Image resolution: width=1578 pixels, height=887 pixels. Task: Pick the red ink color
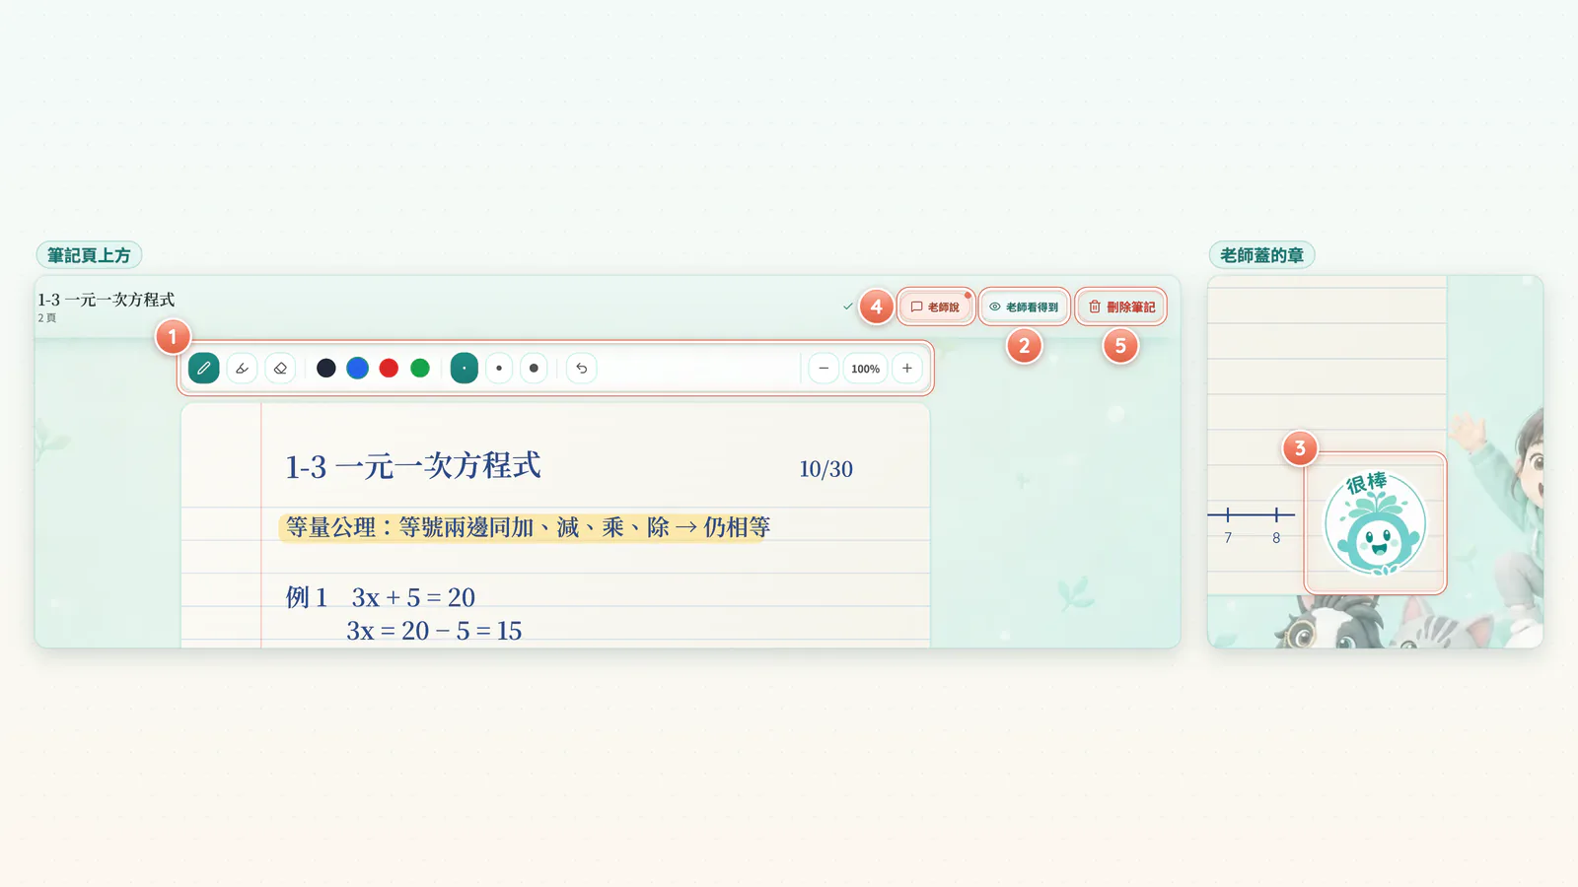(389, 369)
